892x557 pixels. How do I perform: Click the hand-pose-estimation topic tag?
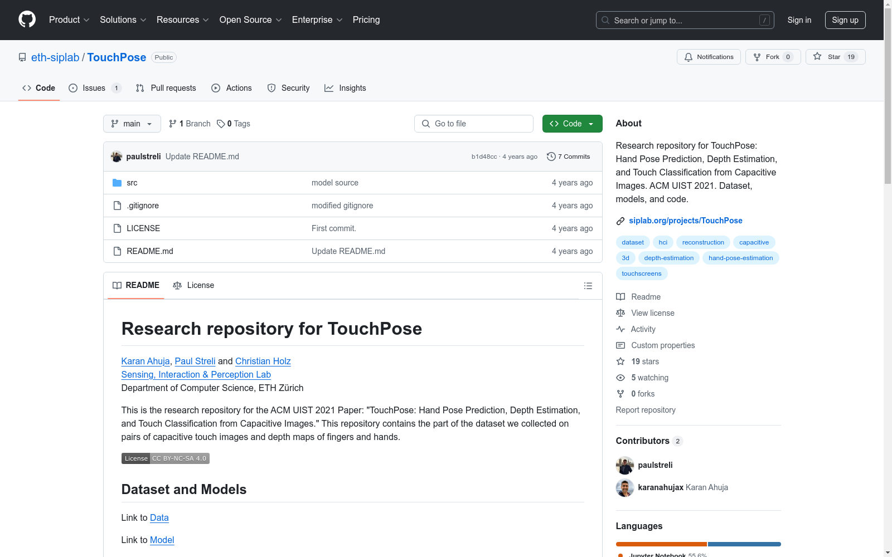[x=741, y=258]
